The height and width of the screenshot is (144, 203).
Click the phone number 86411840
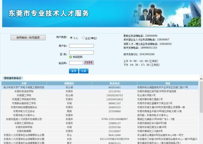pyautogui.click(x=115, y=135)
